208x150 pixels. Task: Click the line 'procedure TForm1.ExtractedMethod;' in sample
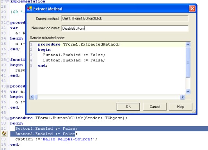pyautogui.click(x=79, y=45)
